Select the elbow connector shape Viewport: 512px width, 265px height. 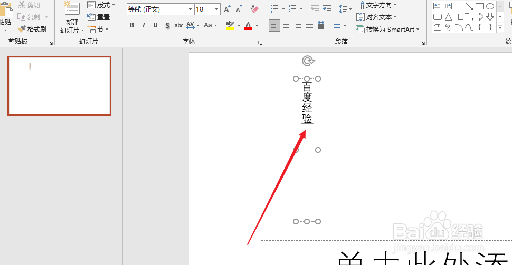click(459, 17)
